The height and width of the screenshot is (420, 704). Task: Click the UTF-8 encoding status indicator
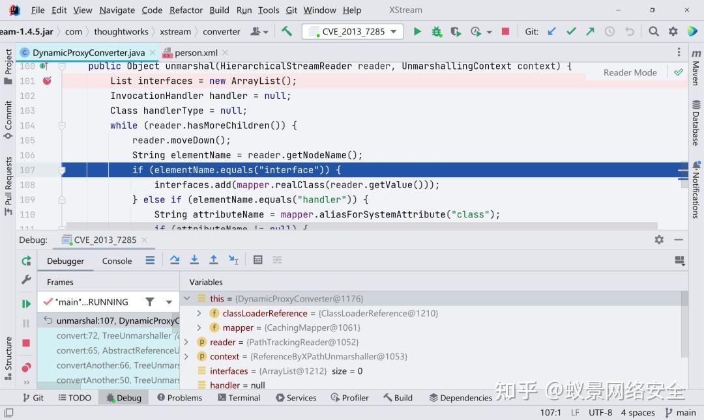pos(600,412)
